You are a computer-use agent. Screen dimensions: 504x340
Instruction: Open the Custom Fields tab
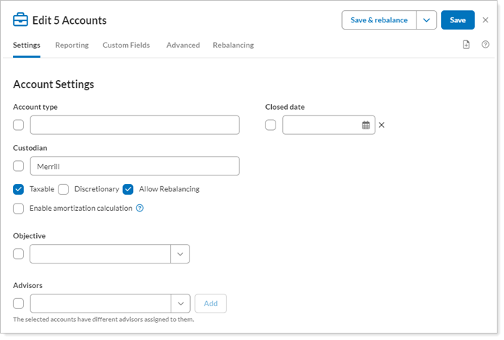(x=126, y=45)
